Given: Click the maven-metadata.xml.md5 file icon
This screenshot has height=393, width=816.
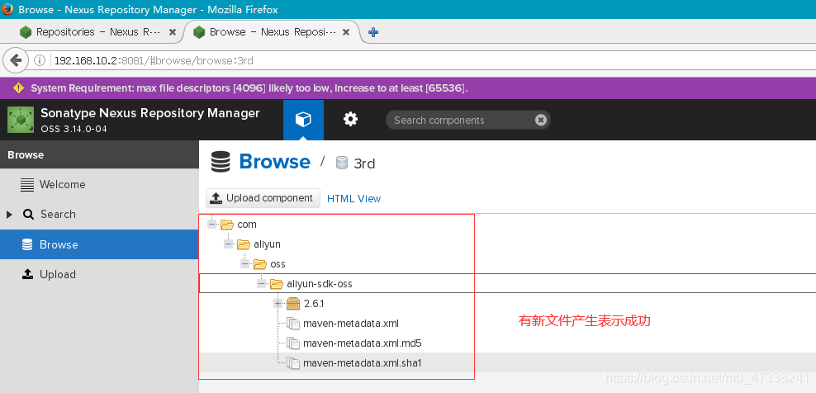Looking at the screenshot, I should pos(293,343).
